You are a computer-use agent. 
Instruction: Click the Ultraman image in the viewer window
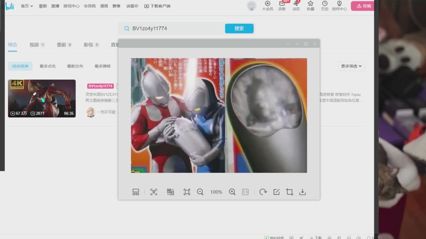pyautogui.click(x=219, y=116)
